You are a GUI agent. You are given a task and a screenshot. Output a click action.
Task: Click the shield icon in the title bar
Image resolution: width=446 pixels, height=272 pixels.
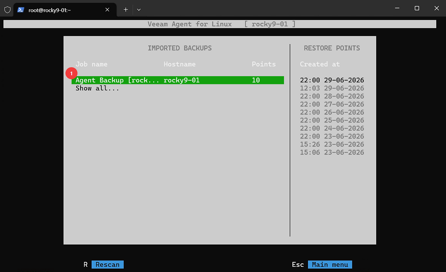(7, 9)
